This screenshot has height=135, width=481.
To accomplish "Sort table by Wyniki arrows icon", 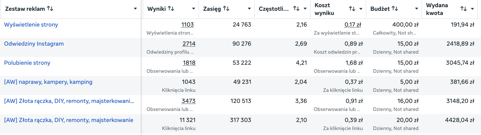I will pos(171,9).
